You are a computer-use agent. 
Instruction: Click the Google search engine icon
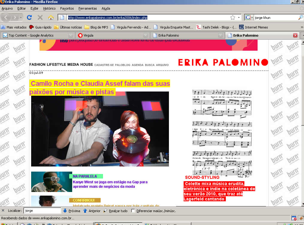pyautogui.click(x=248, y=18)
